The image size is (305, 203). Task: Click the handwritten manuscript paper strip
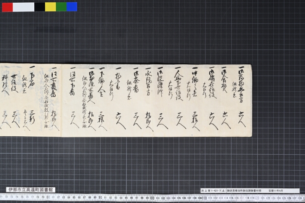[126, 101]
